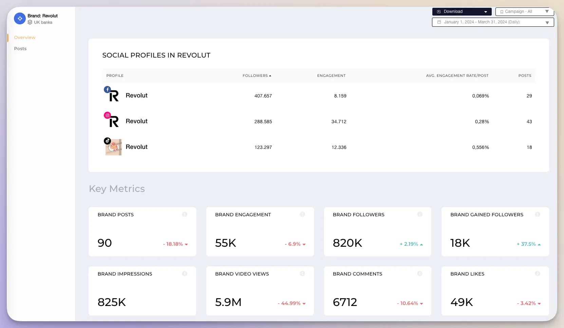Open the Instagram Revolut profile name
564x328 pixels.
pos(137,121)
